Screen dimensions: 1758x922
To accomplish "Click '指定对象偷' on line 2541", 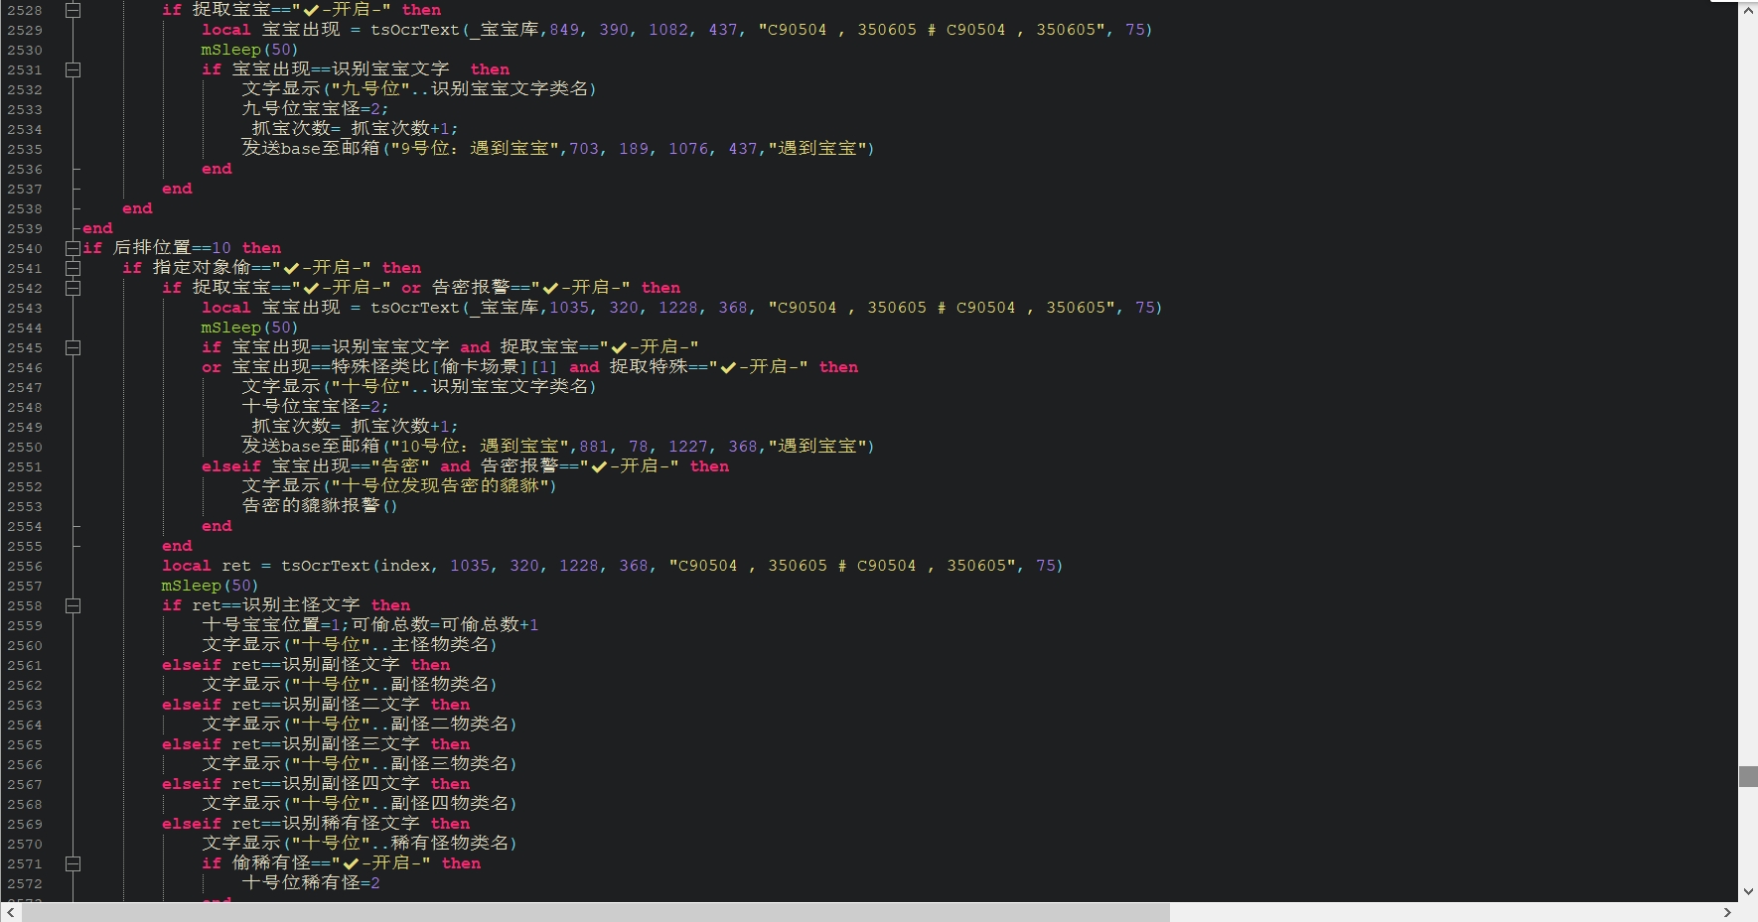I will (x=202, y=268).
